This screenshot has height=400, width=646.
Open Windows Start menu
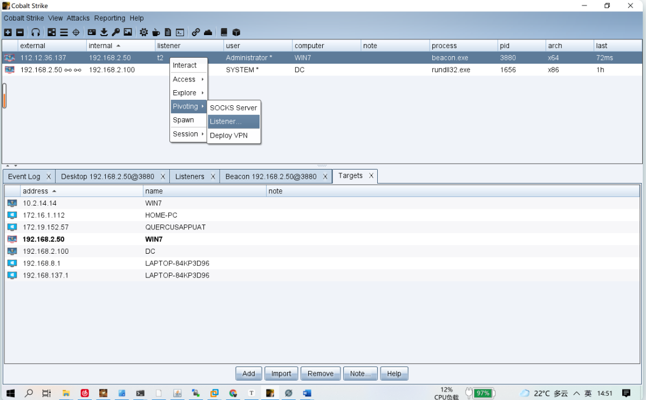click(11, 393)
